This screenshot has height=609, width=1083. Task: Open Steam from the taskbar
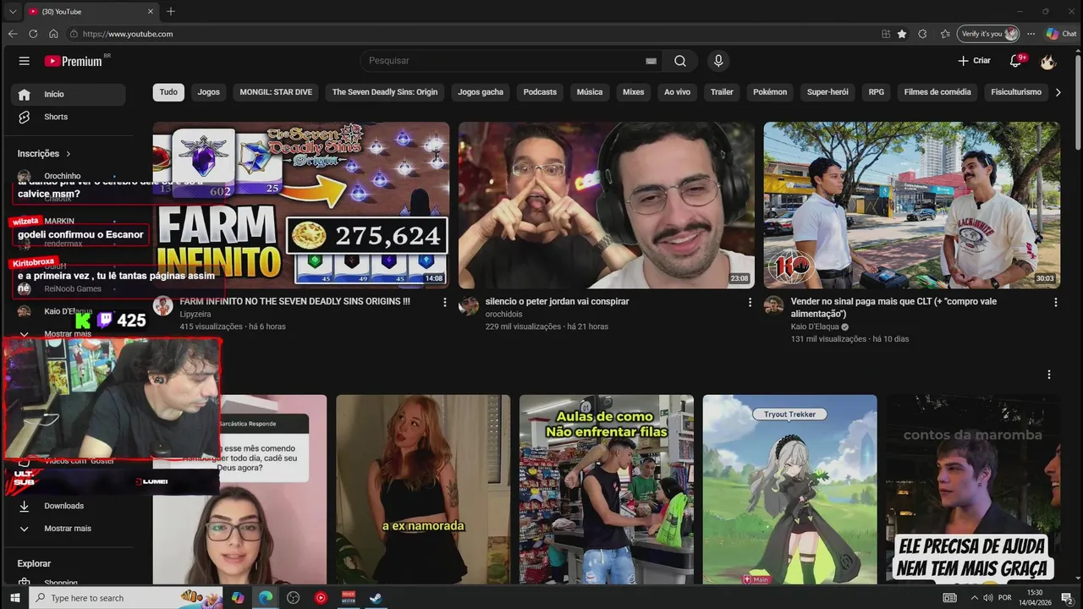(x=376, y=598)
